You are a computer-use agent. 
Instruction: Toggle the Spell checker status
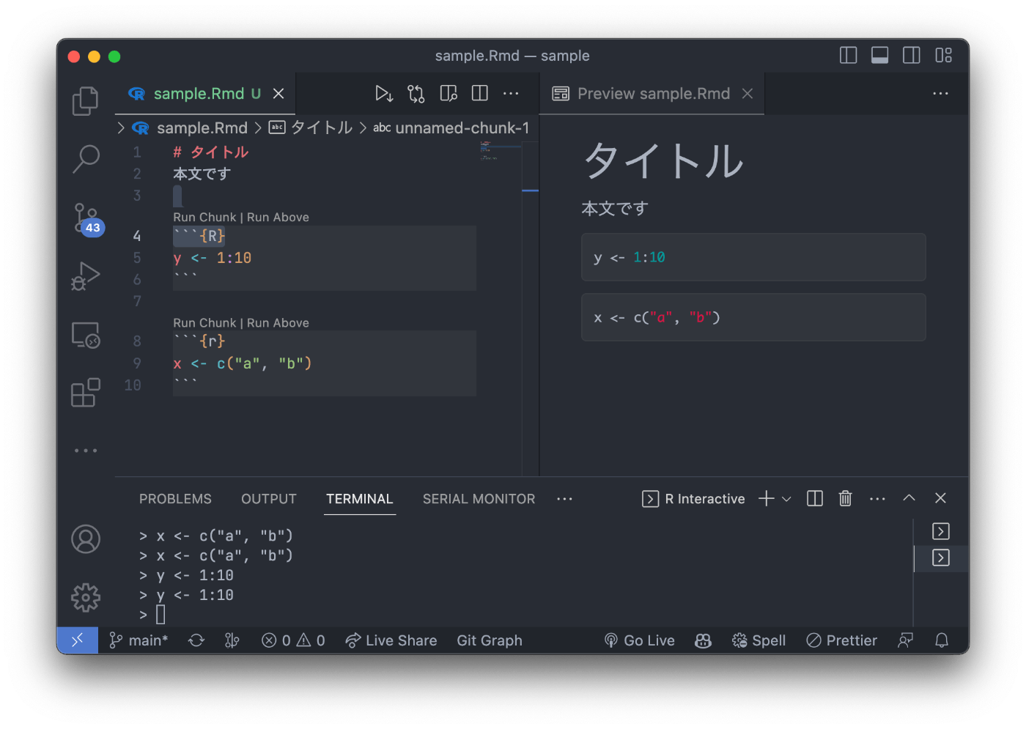[759, 640]
